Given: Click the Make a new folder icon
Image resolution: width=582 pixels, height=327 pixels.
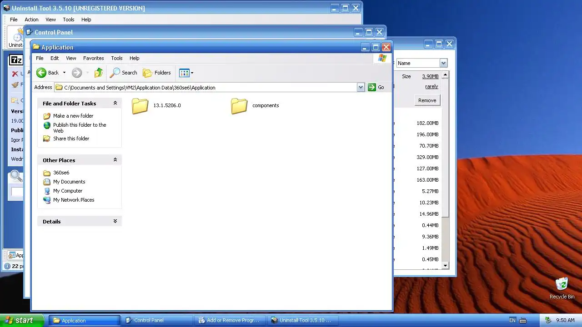Looking at the screenshot, I should [x=47, y=116].
